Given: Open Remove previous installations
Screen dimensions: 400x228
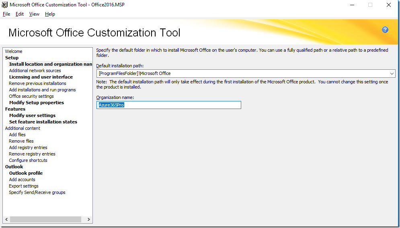Looking at the screenshot, I should click(x=37, y=83).
